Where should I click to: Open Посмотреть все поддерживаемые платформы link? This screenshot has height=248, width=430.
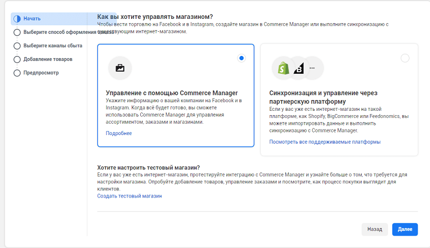click(x=325, y=142)
